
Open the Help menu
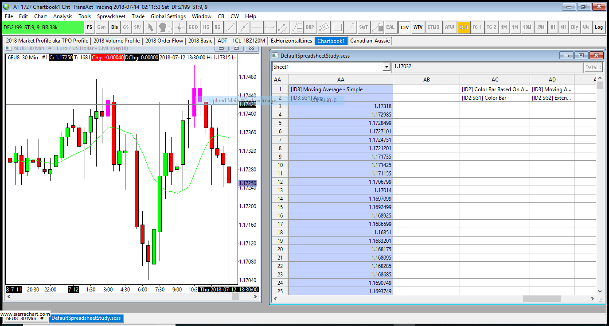coord(250,16)
